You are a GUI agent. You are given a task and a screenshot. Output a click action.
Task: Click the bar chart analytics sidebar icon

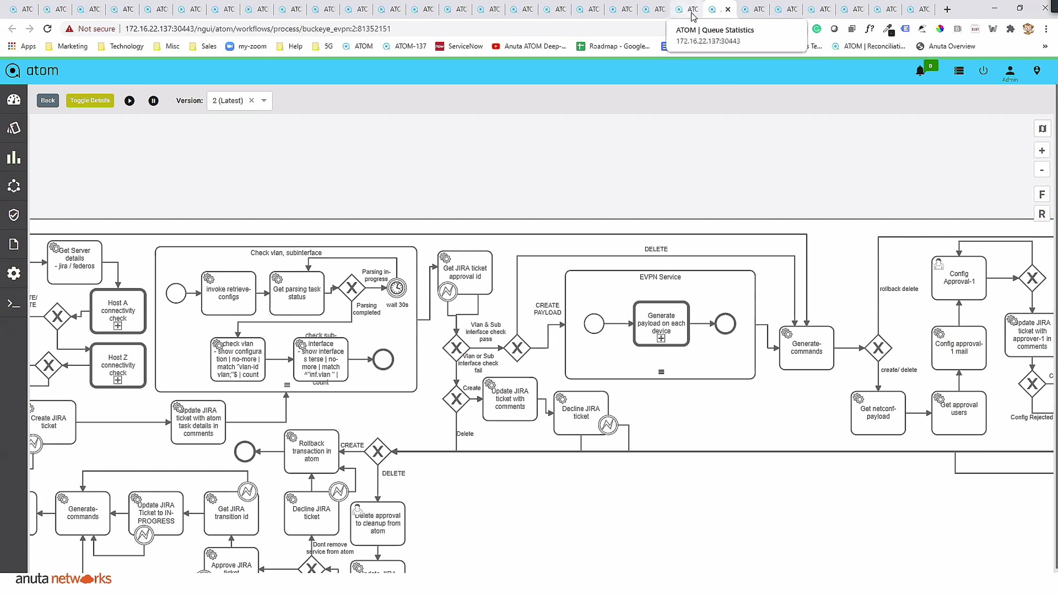(14, 157)
